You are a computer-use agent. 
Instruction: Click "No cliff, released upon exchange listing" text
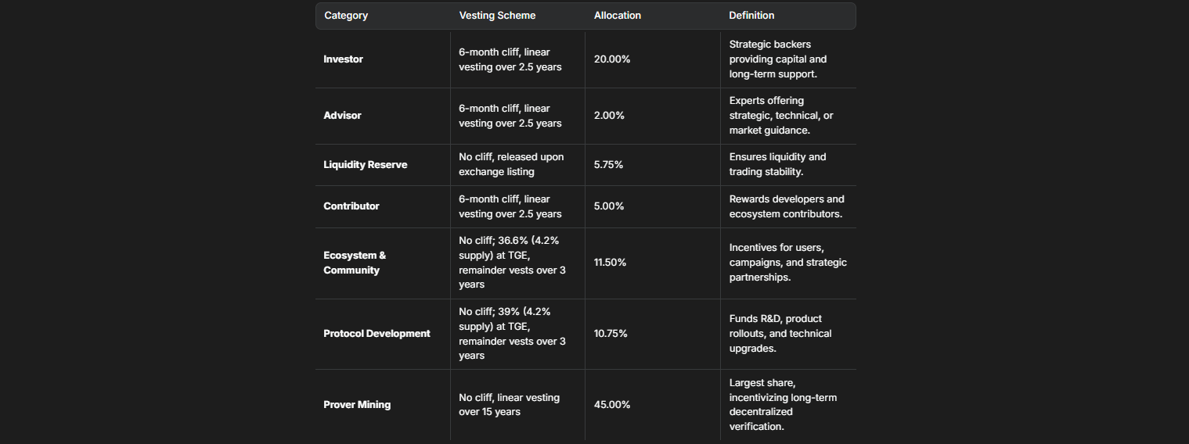(x=511, y=164)
